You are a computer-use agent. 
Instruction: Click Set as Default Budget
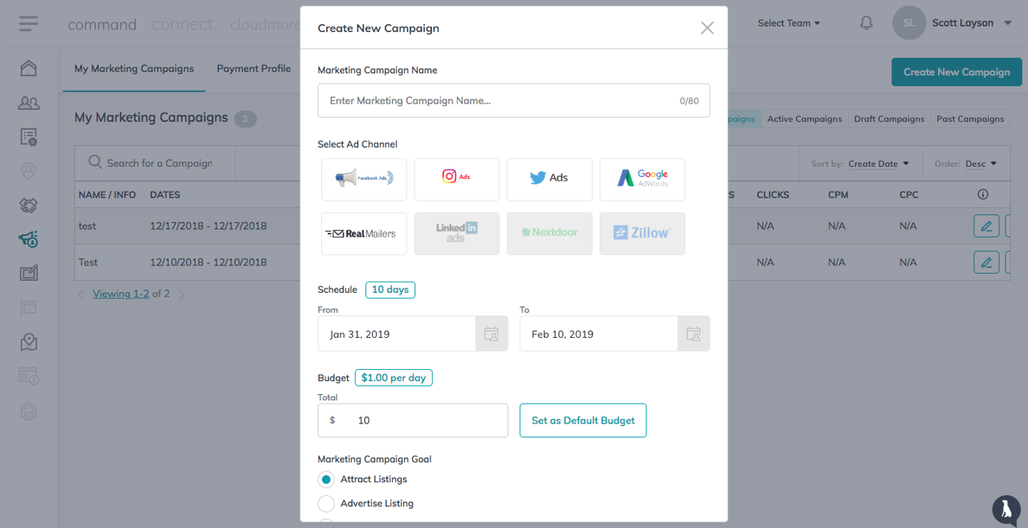click(x=582, y=420)
